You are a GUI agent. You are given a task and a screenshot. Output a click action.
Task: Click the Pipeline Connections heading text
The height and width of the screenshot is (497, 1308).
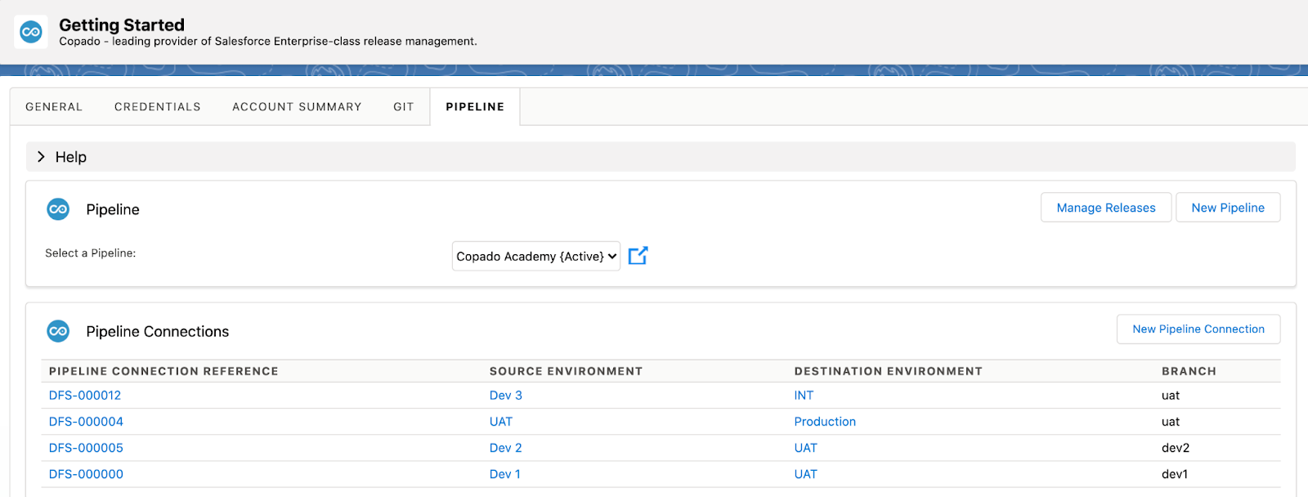pos(158,331)
